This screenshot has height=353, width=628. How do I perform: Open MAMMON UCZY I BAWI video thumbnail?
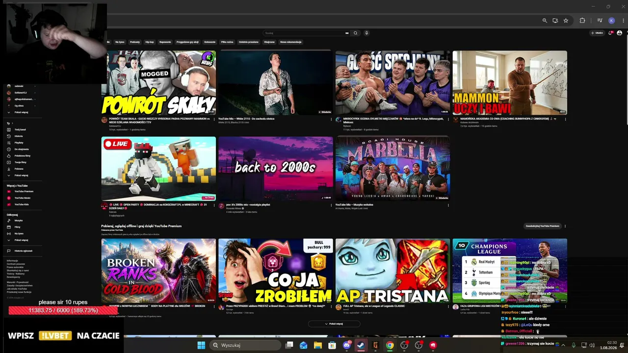pos(510,83)
